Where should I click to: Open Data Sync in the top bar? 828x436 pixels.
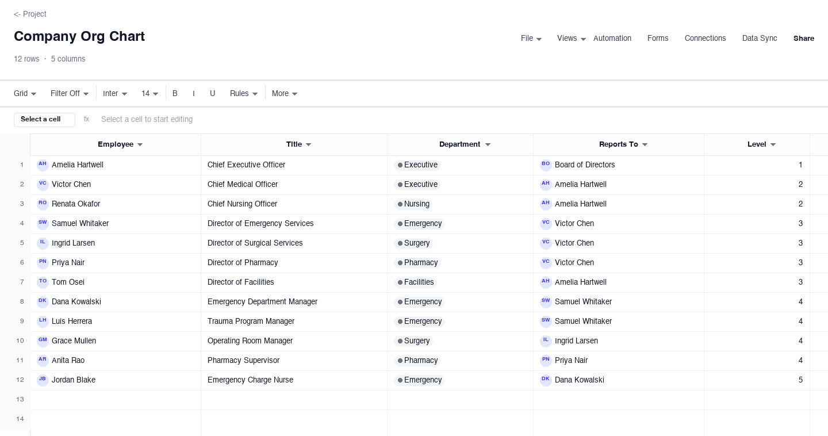(x=760, y=39)
